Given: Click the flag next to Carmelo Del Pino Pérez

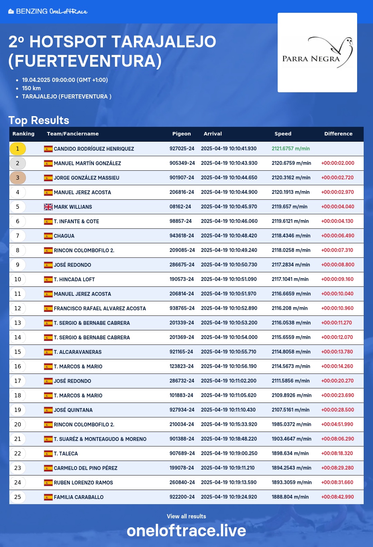Looking at the screenshot, I should pyautogui.click(x=48, y=468).
